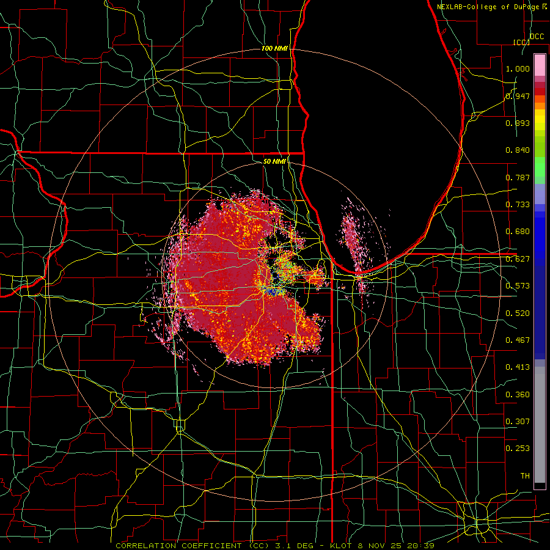Click the 0.680 scale value label
The height and width of the screenshot is (550, 550).
pyautogui.click(x=518, y=232)
